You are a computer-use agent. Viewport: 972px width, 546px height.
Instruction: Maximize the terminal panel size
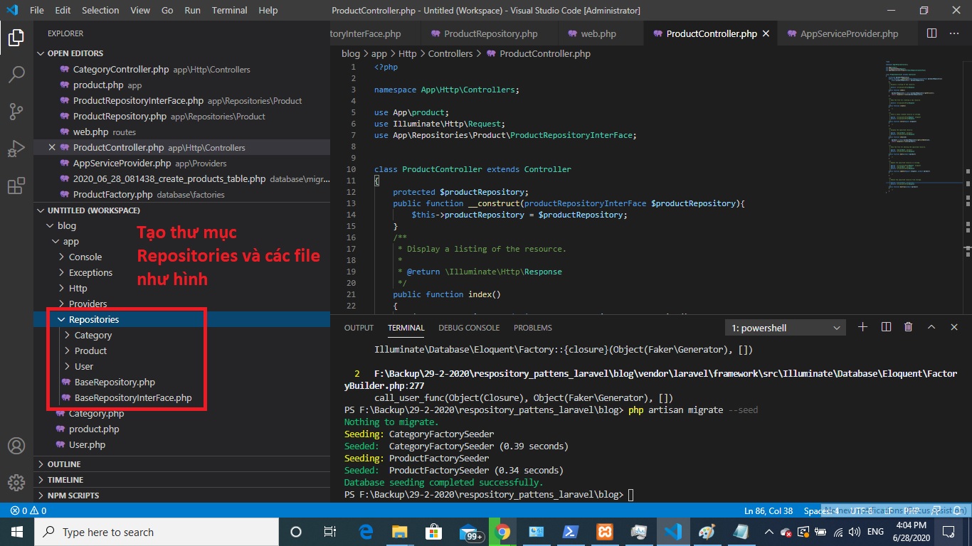(x=931, y=327)
